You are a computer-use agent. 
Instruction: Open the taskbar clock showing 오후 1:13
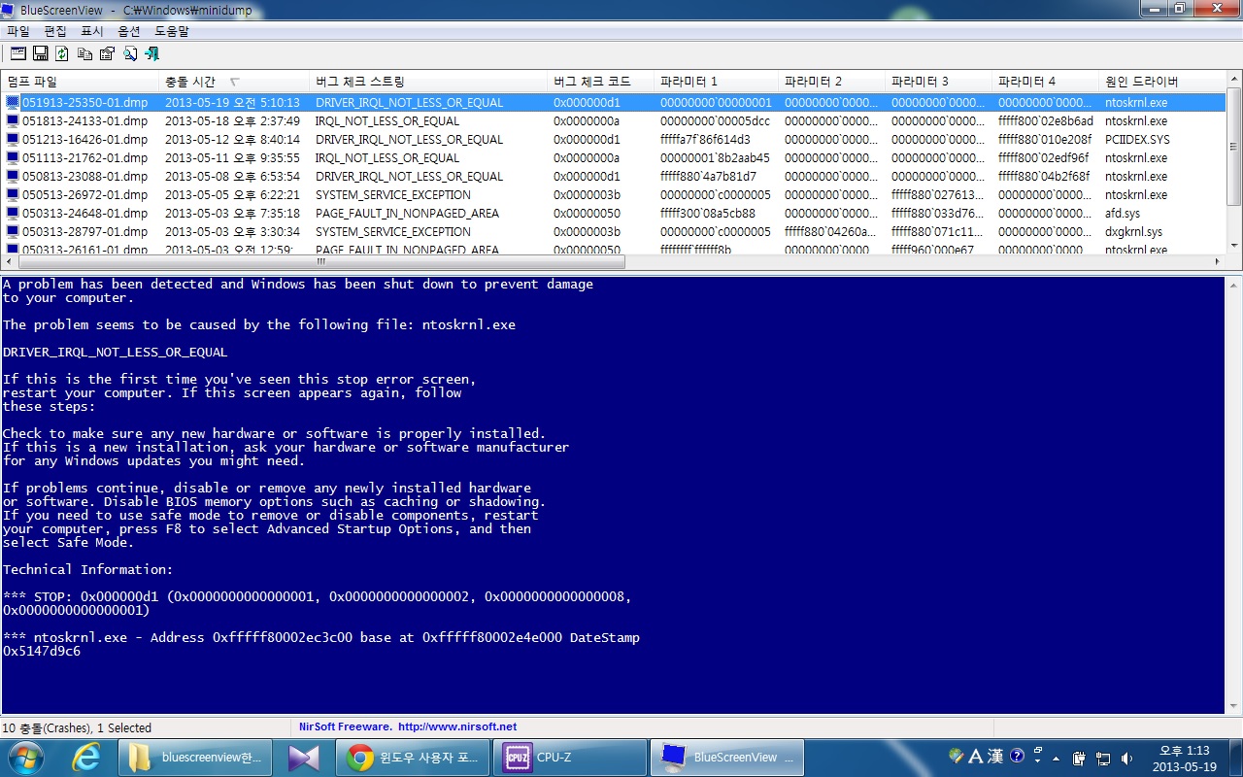(1185, 758)
